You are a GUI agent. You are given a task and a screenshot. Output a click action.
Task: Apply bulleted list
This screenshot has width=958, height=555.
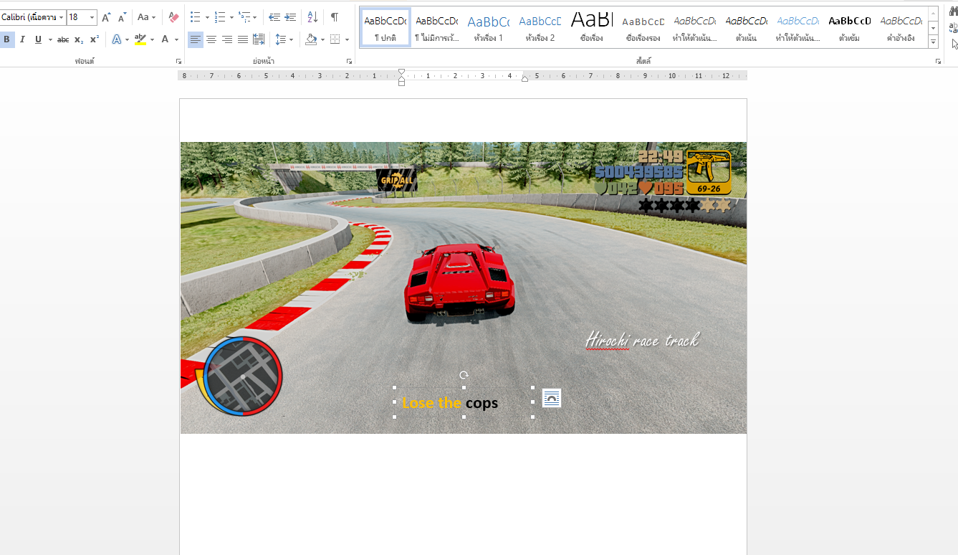195,17
